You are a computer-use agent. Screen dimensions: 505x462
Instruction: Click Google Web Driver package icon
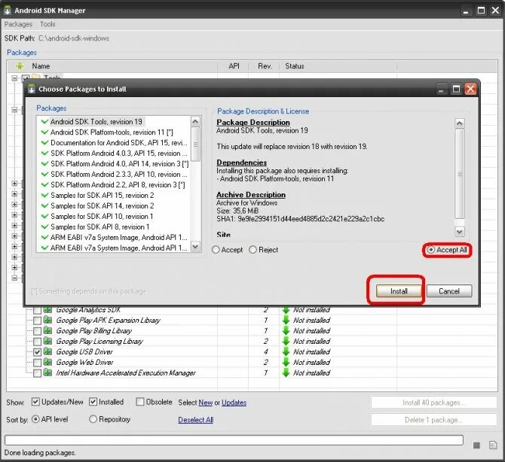(x=47, y=362)
